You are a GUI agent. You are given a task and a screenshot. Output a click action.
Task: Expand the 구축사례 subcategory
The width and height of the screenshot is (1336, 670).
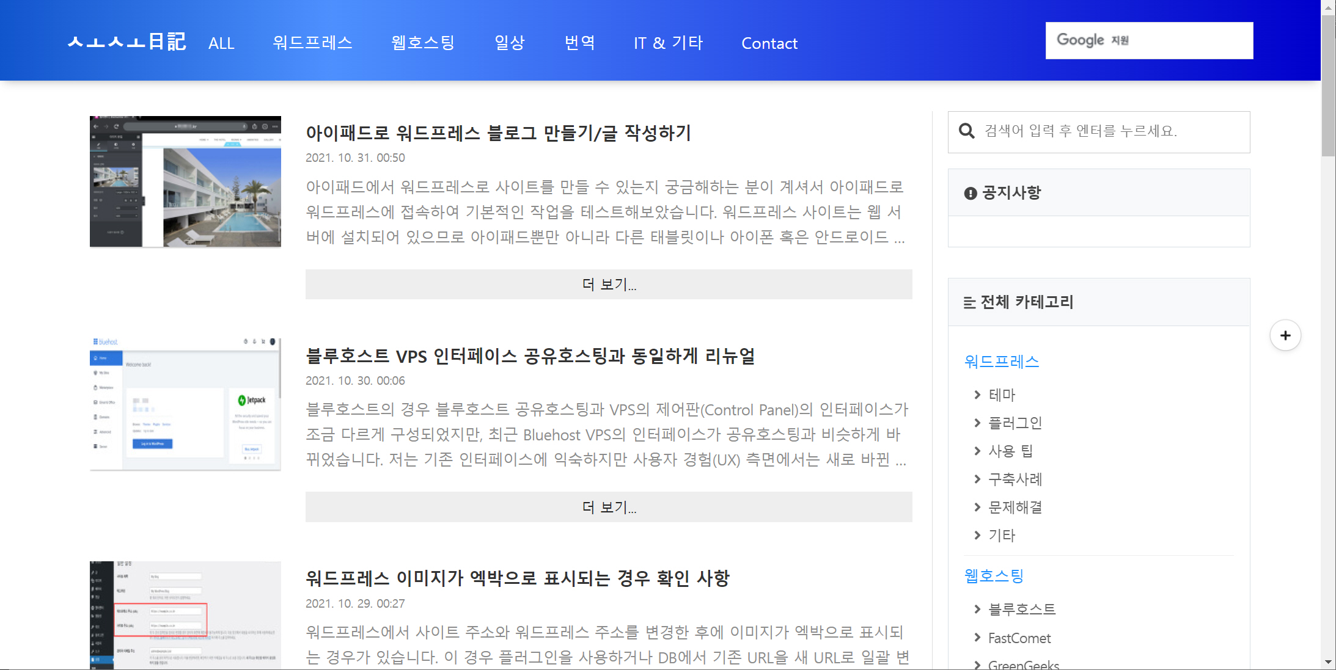click(x=1015, y=479)
